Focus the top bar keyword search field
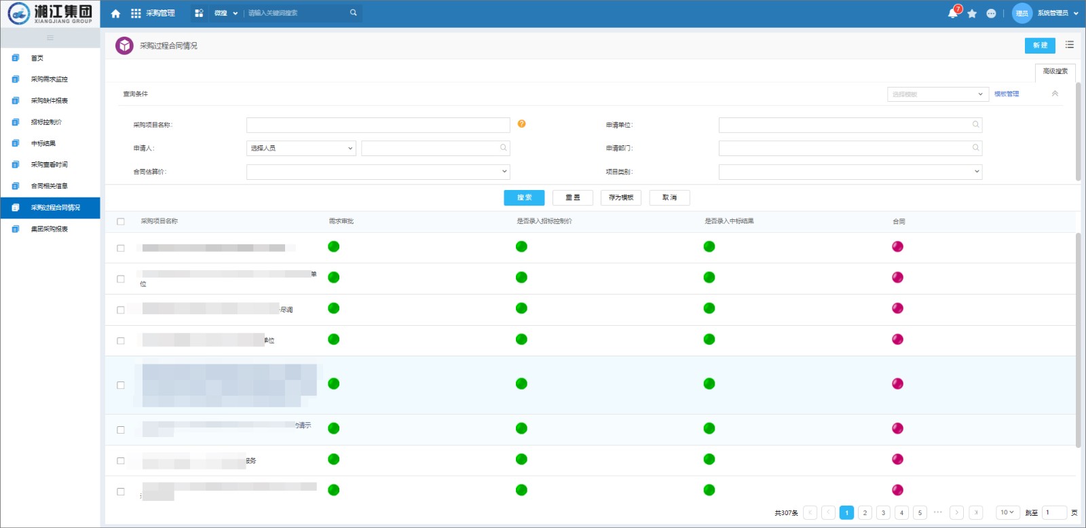 (x=296, y=13)
